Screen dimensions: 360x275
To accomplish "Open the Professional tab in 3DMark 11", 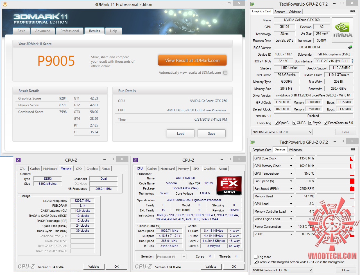I will coord(70,31).
